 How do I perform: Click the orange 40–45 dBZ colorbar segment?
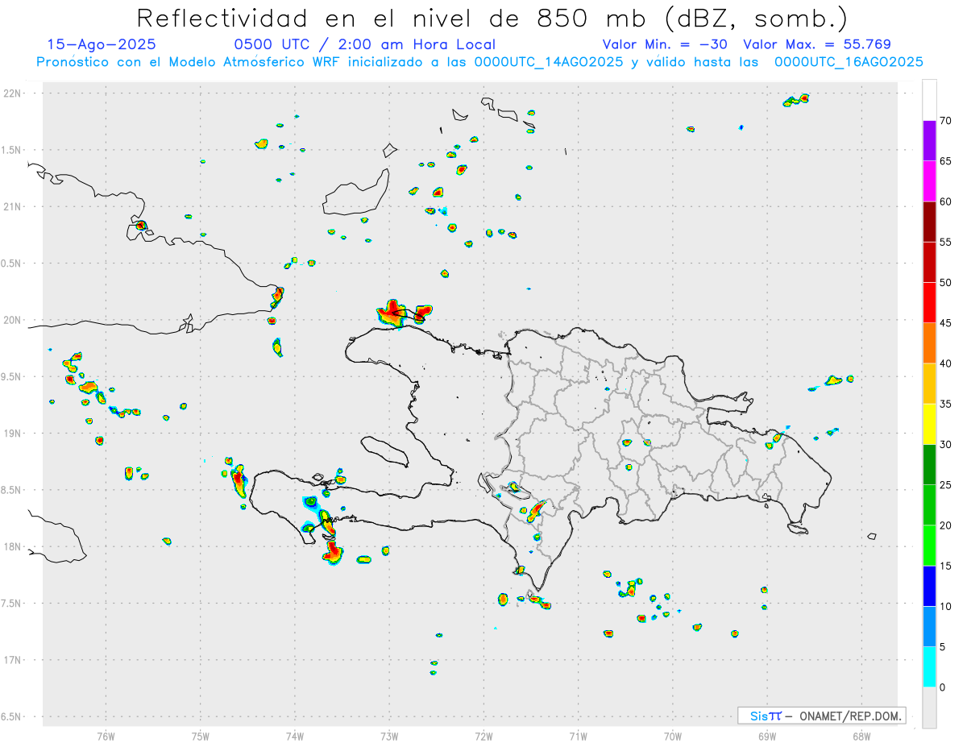[x=929, y=343]
